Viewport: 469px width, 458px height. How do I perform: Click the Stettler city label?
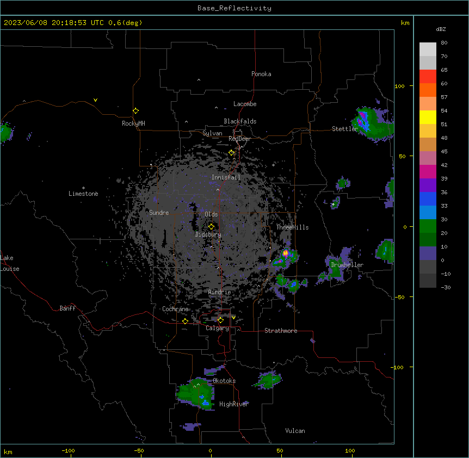[344, 129]
